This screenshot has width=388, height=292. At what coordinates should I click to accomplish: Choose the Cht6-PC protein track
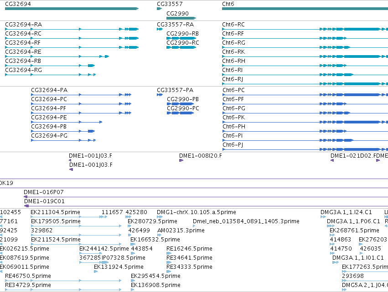[x=305, y=95]
